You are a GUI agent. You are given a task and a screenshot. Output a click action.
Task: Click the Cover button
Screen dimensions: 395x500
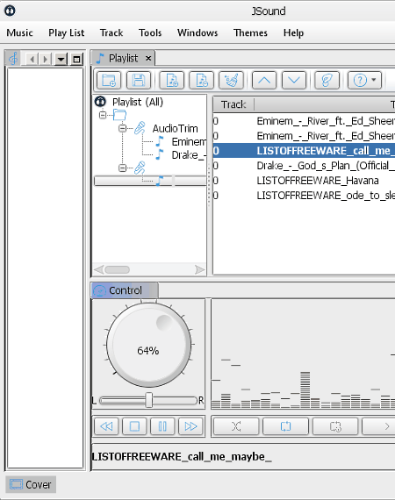pyautogui.click(x=31, y=485)
